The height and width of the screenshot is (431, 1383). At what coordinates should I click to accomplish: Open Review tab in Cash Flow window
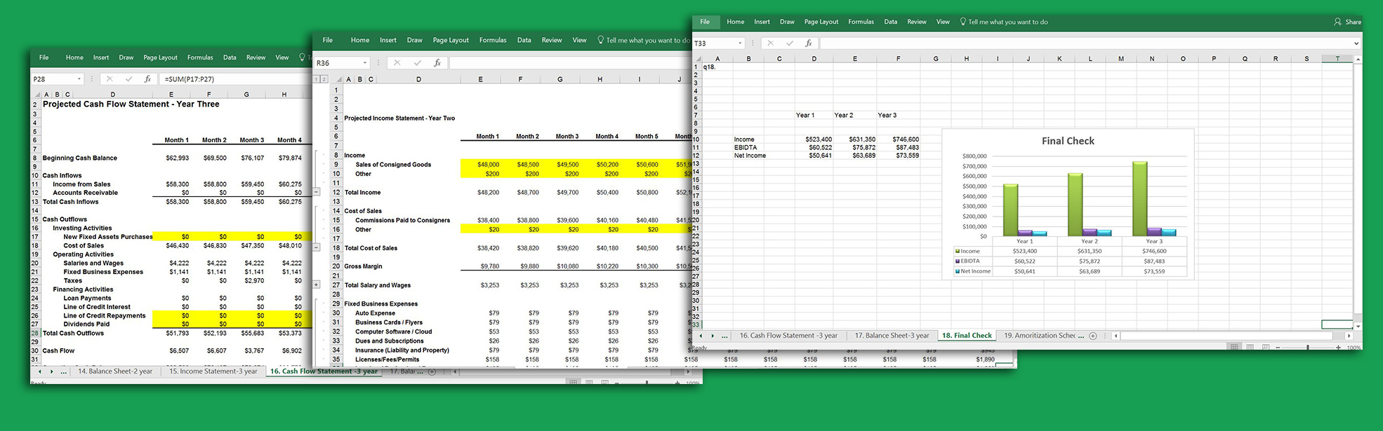point(256,57)
